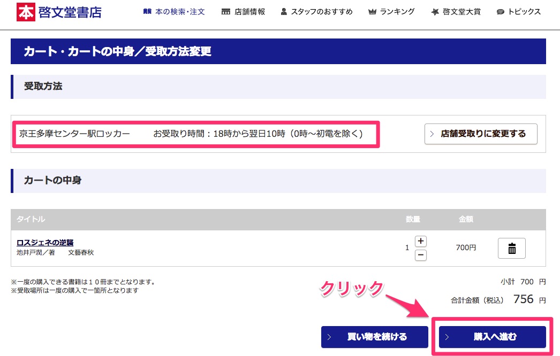Click the 700円 price in the cart row
560x356 pixels.
(466, 247)
